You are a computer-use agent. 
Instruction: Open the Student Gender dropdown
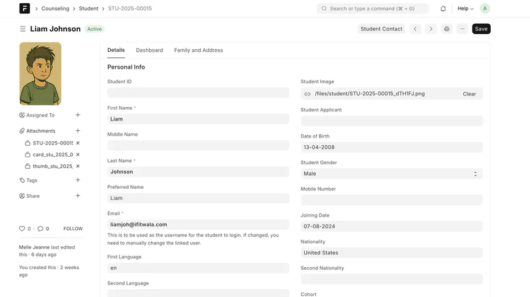click(391, 173)
